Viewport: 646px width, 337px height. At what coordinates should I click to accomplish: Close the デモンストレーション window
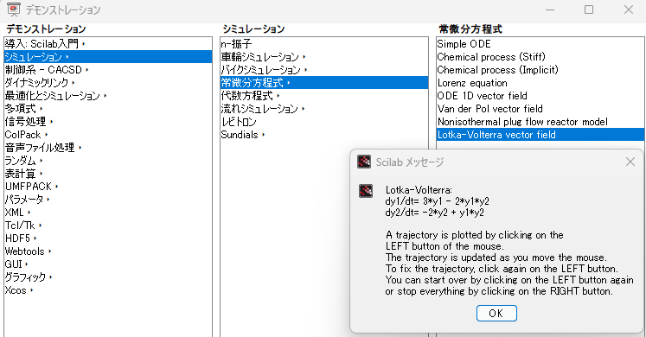pyautogui.click(x=629, y=10)
